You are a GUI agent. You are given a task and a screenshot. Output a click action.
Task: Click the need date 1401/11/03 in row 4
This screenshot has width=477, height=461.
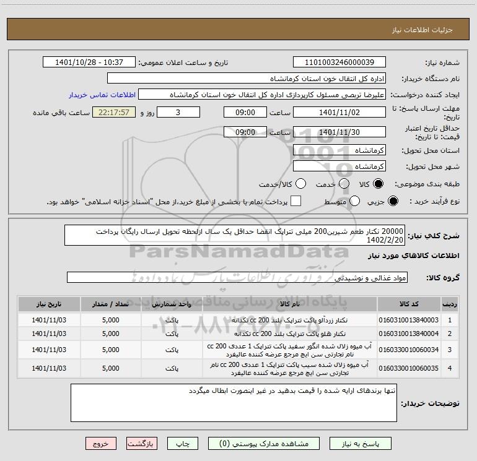(x=49, y=368)
